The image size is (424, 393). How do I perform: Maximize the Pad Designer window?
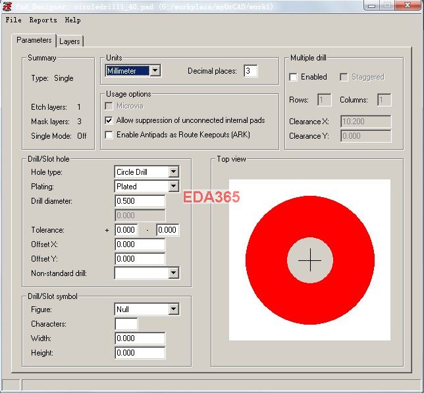tap(387, 5)
